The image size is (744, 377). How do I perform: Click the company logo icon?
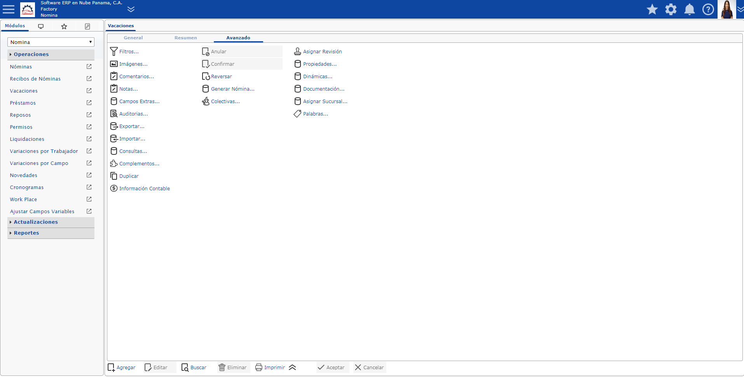tap(27, 9)
